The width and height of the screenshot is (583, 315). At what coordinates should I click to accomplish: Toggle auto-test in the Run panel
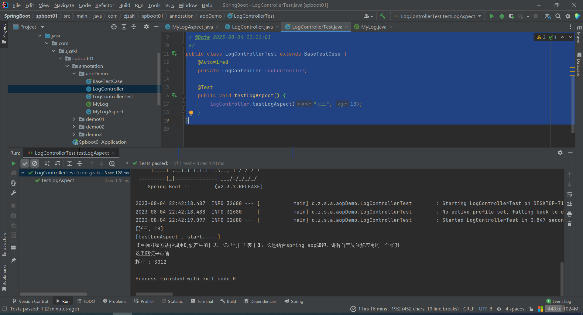point(13,183)
